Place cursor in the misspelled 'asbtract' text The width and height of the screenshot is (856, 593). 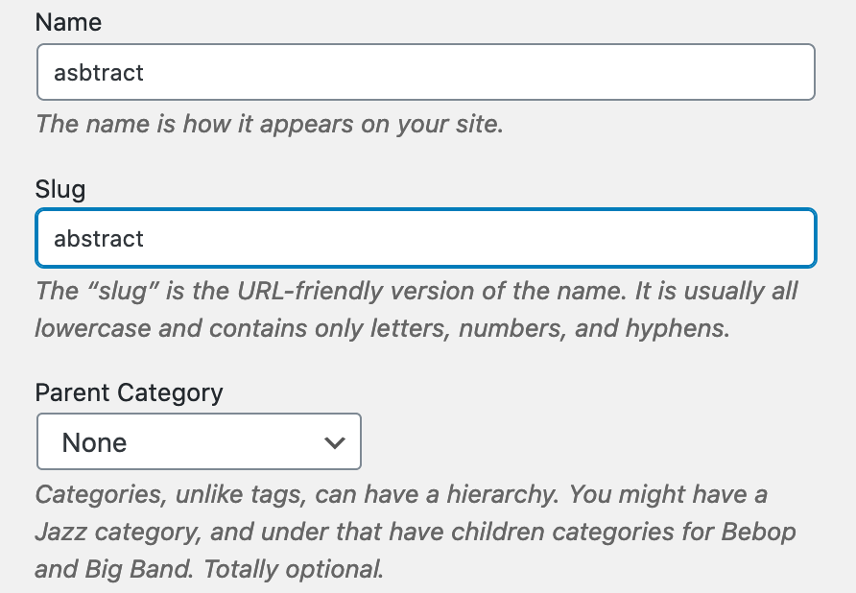tap(99, 73)
